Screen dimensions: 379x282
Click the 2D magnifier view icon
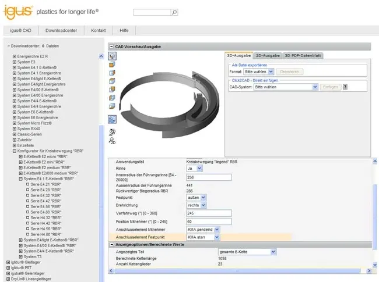pyautogui.click(x=112, y=140)
